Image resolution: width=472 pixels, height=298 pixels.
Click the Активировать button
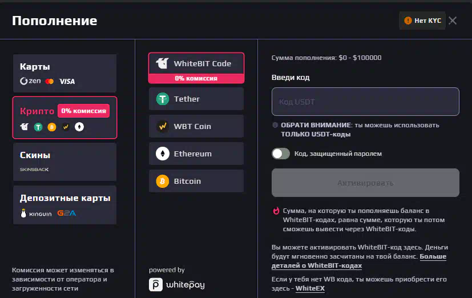point(365,183)
